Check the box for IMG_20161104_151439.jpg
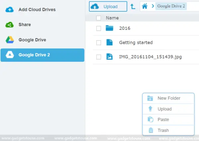This screenshot has width=199, height=141. coord(99,57)
